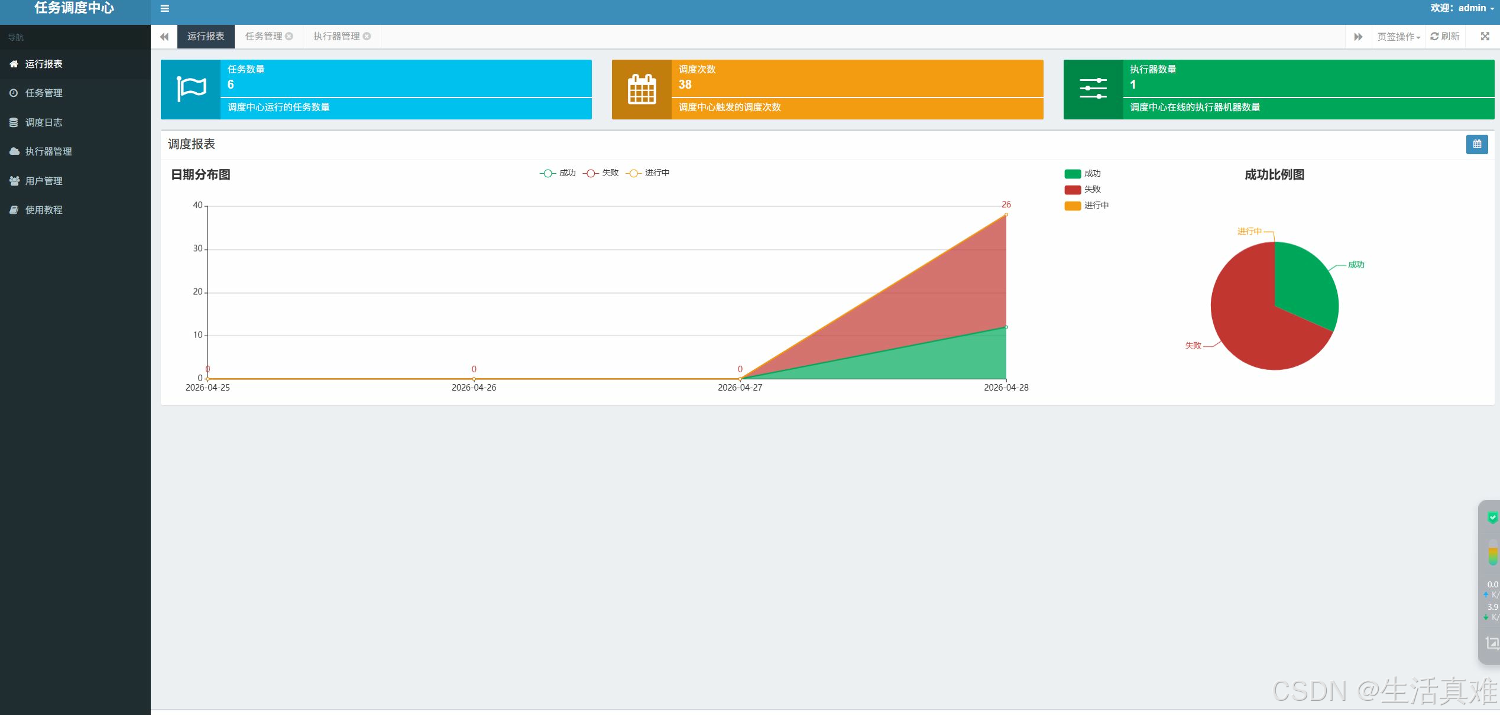The image size is (1500, 715).
Task: Open 调度日志 in the sidebar menu
Action: click(44, 122)
